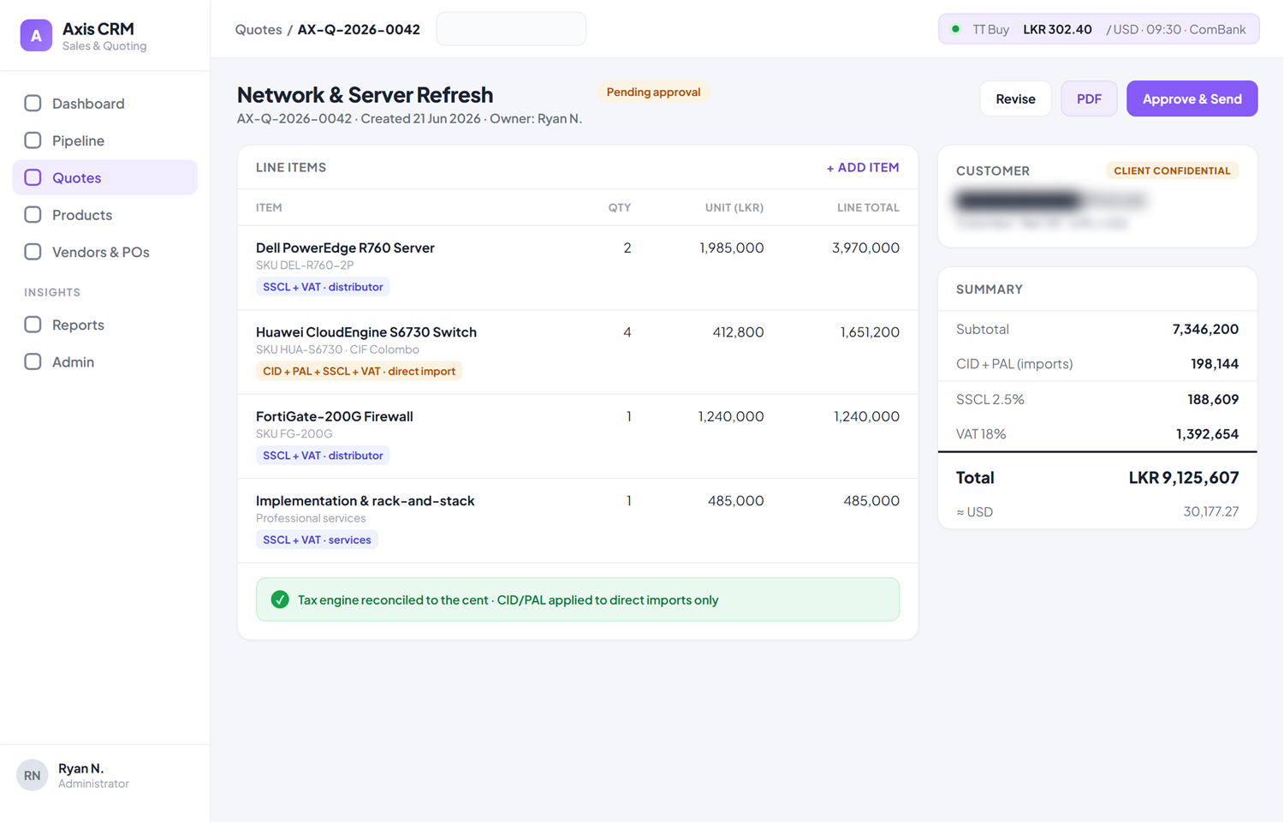Click + ADD ITEM link

tap(863, 168)
